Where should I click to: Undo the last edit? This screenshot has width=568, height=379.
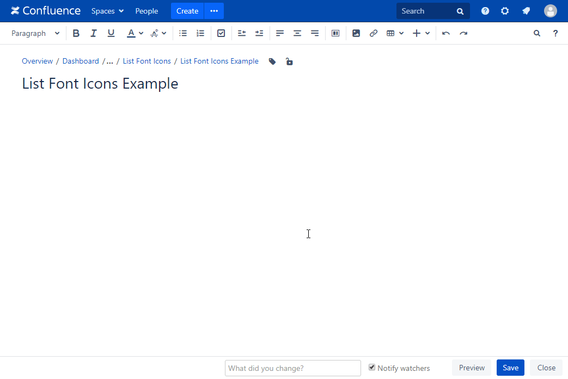tap(446, 33)
